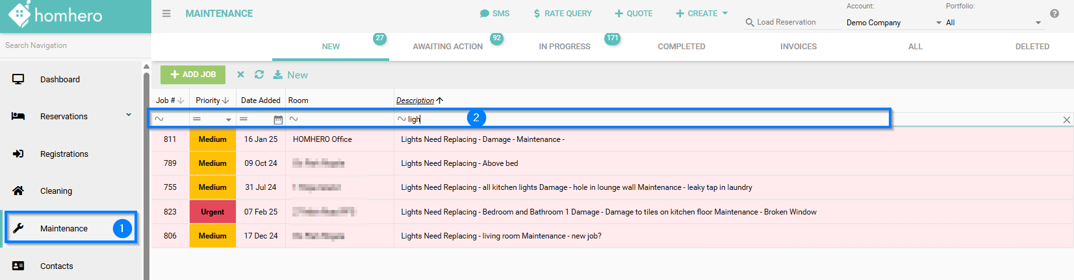
Task: Open the Account dropdown showing Demo Company
Action: tap(893, 23)
